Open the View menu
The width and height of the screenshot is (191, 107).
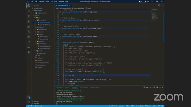pos(47,2)
